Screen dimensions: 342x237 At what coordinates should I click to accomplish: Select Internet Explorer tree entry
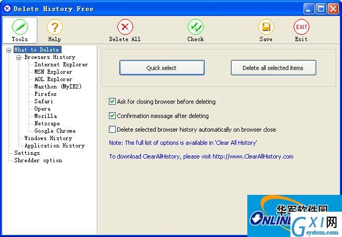tap(61, 65)
